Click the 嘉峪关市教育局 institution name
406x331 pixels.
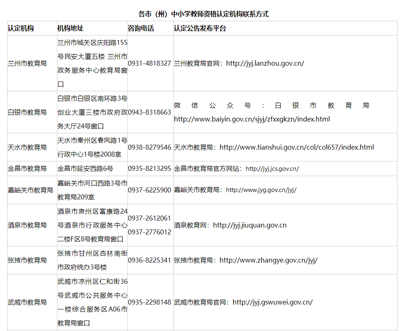pyautogui.click(x=31, y=190)
